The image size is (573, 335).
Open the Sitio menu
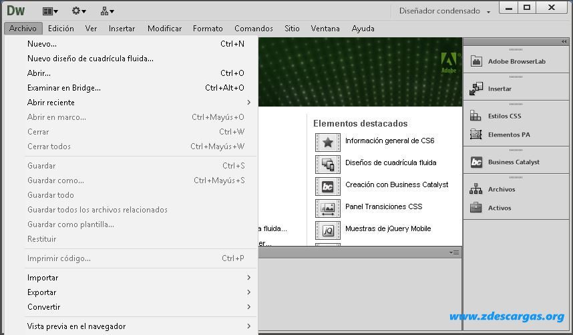292,29
